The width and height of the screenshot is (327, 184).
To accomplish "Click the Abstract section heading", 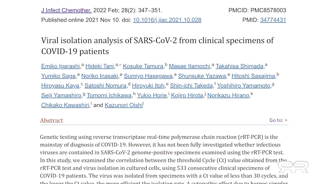I will [51, 121].
